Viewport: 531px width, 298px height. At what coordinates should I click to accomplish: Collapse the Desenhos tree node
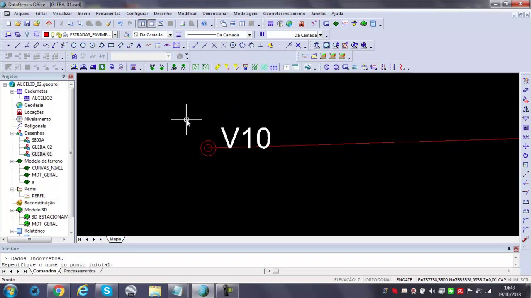12,133
